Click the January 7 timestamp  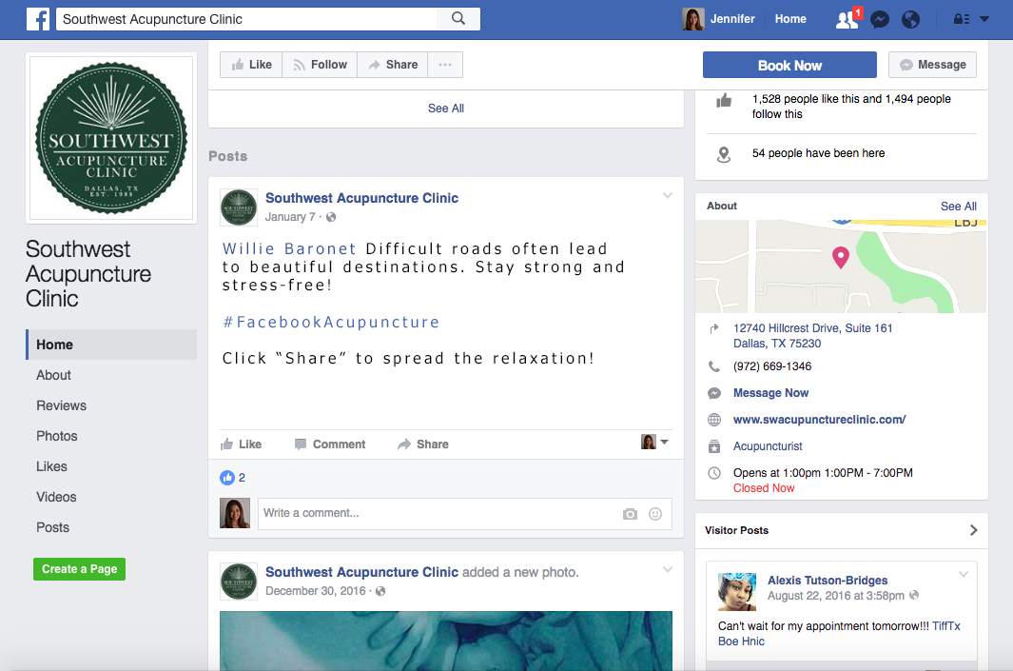pos(290,217)
